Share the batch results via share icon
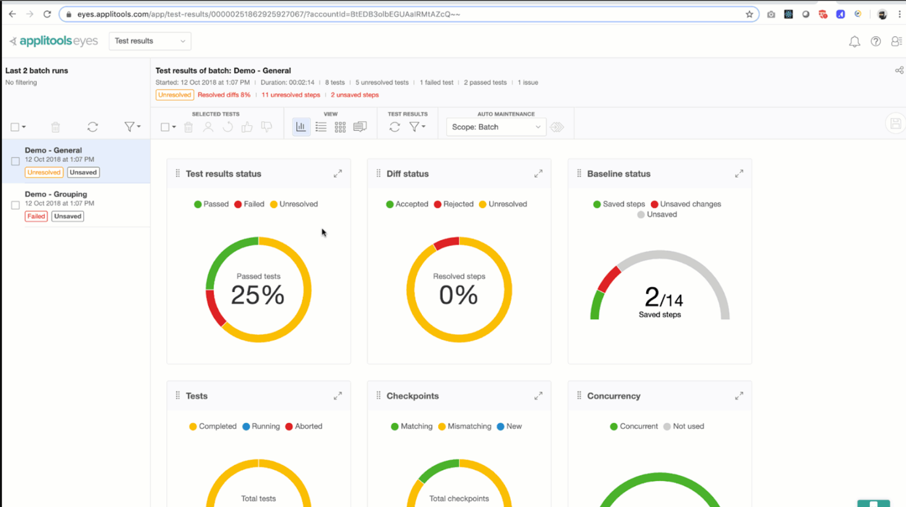The image size is (906, 507). click(899, 70)
